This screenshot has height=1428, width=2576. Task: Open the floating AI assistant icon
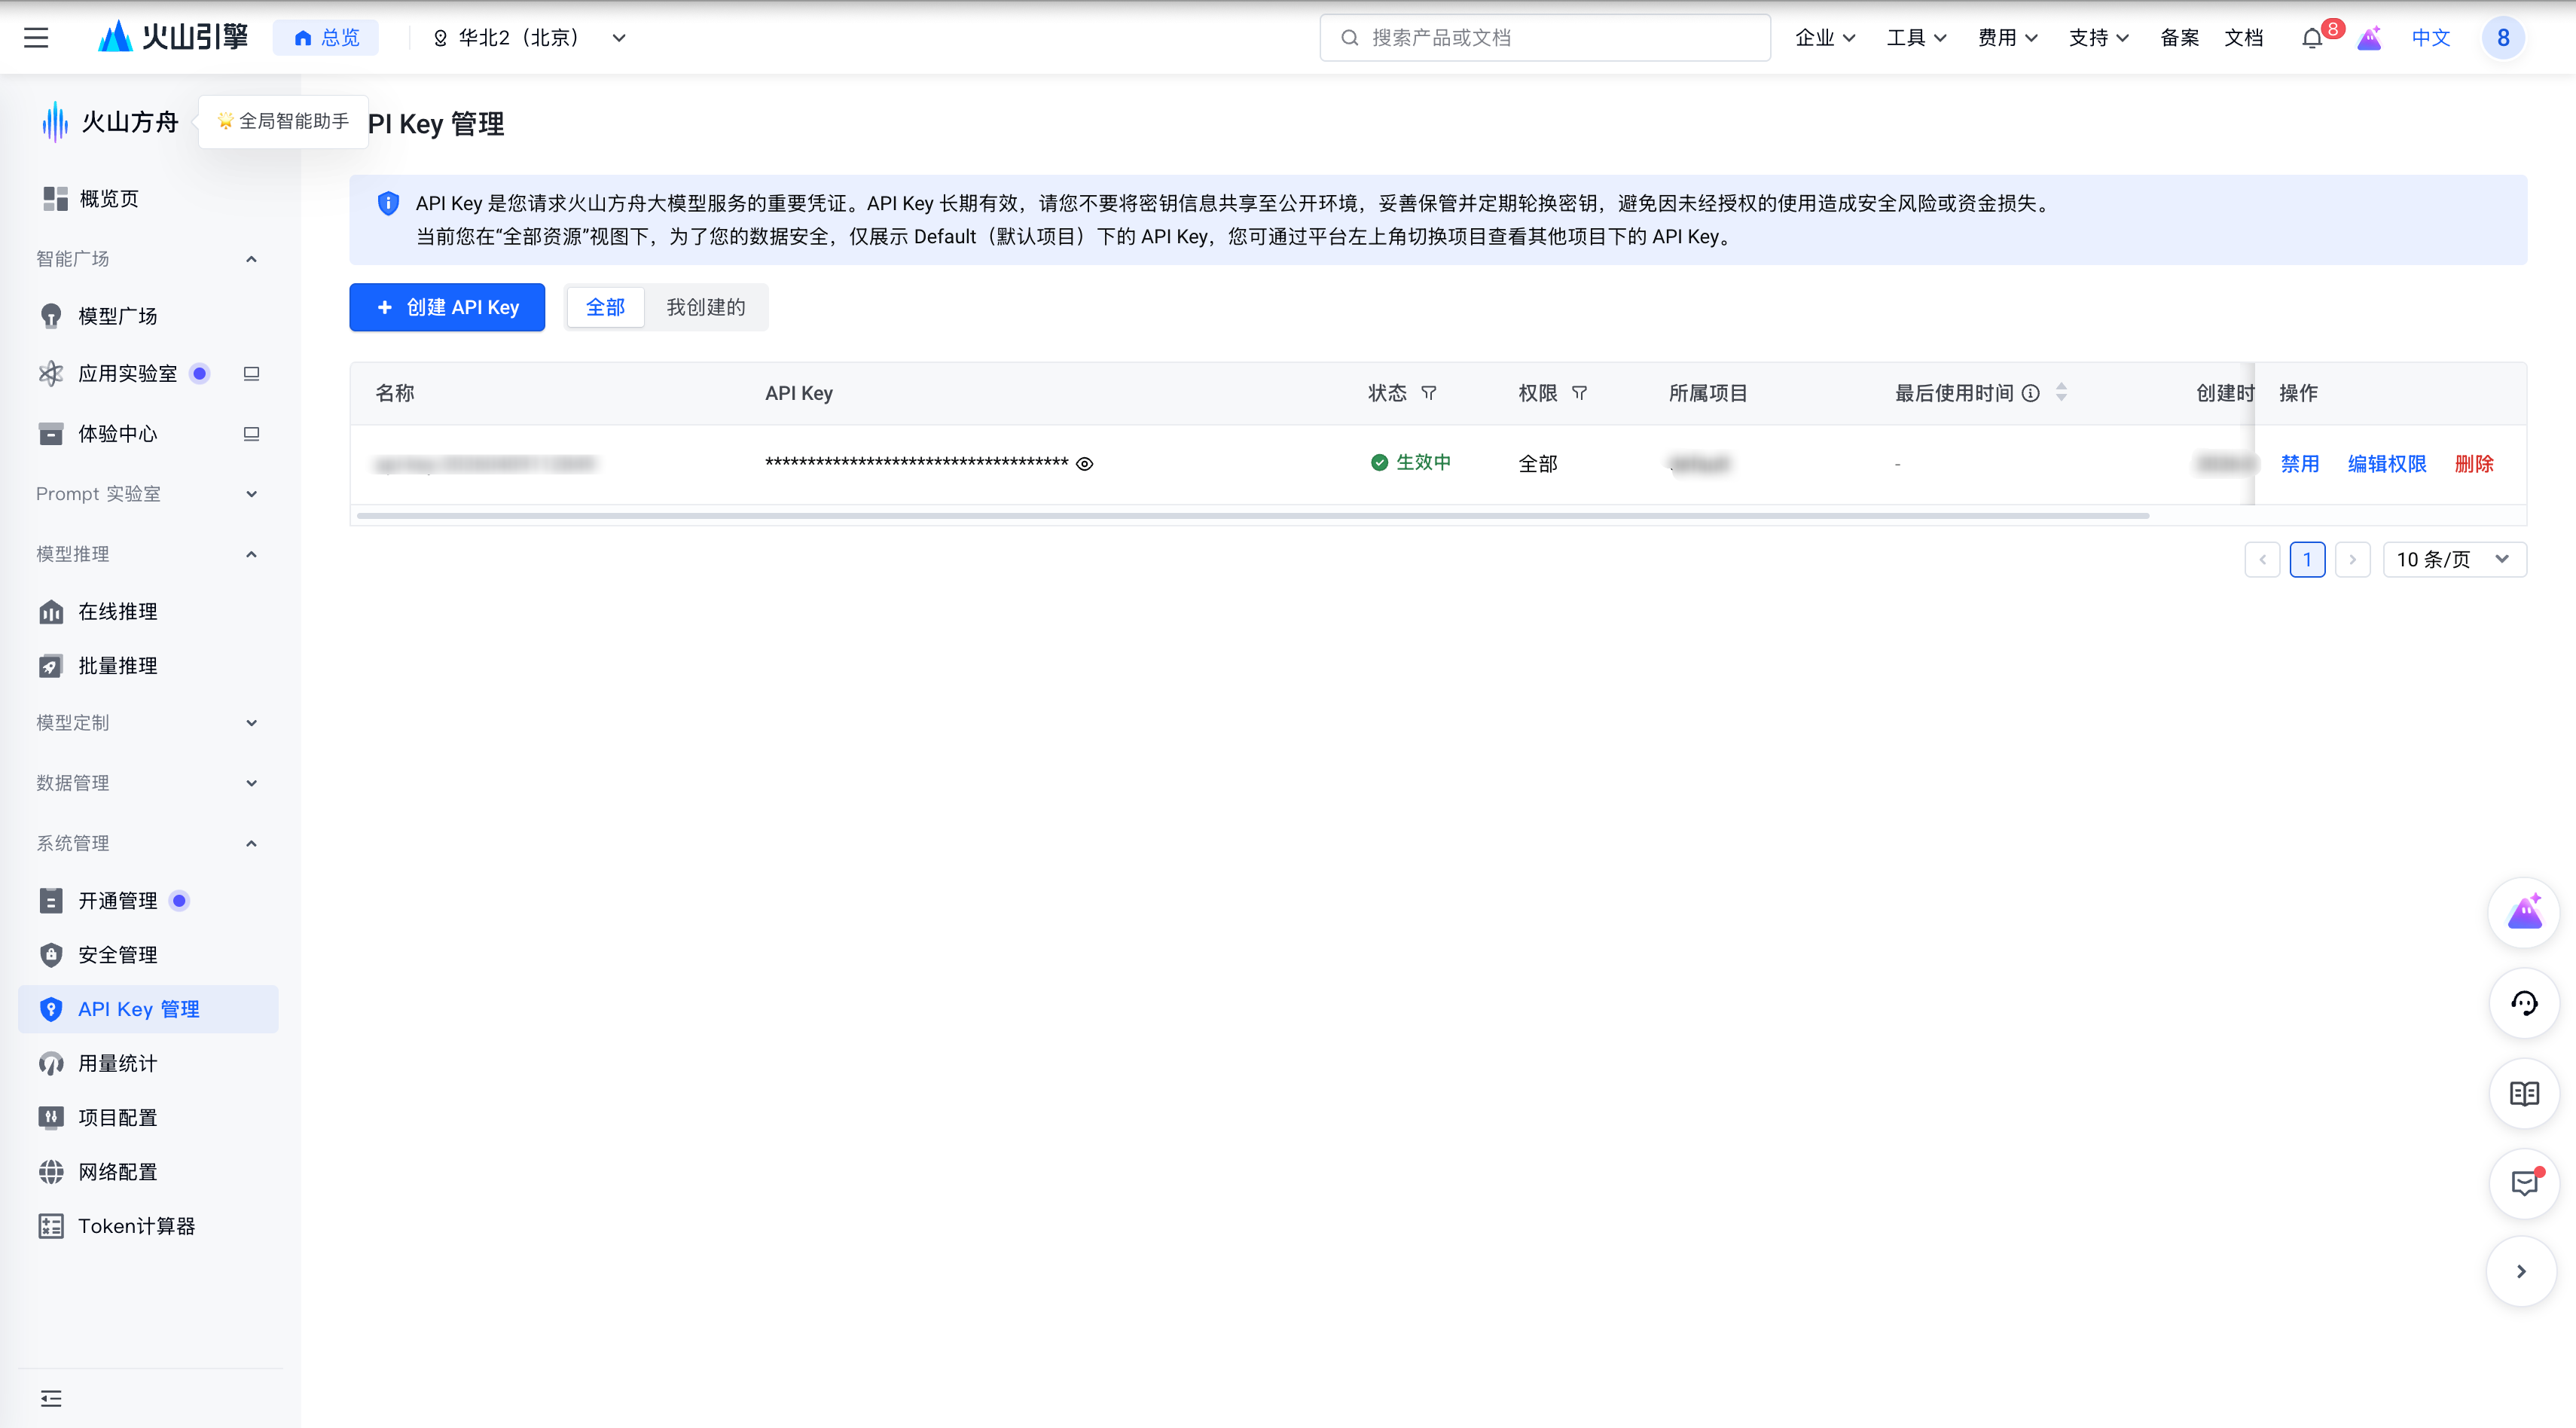coord(2523,912)
